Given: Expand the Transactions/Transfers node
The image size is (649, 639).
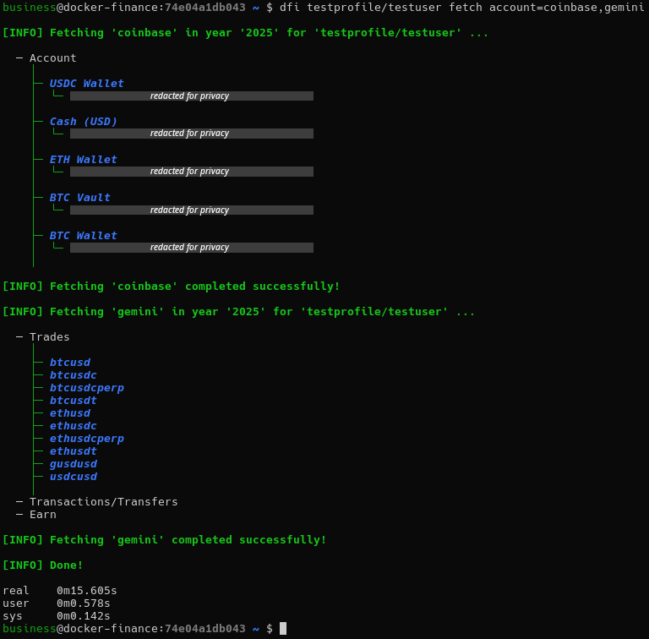Looking at the screenshot, I should [x=103, y=502].
